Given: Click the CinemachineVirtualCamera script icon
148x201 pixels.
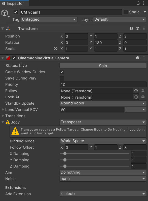Looking at the screenshot, I should pyautogui.click(x=8, y=58).
